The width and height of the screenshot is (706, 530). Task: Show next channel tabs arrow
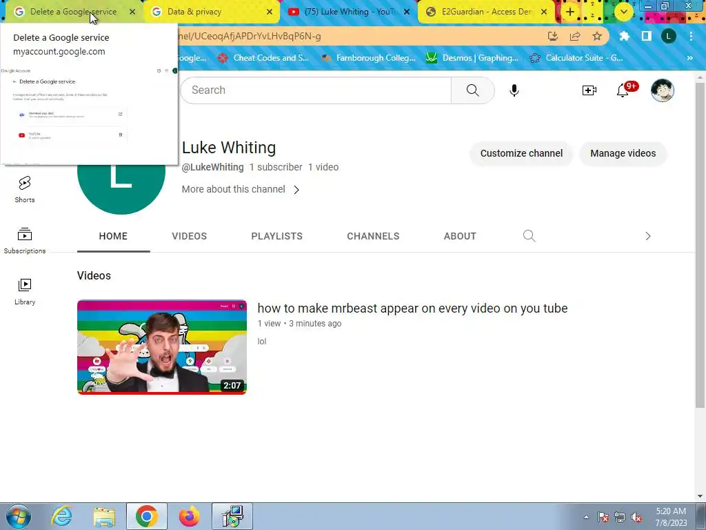click(648, 236)
